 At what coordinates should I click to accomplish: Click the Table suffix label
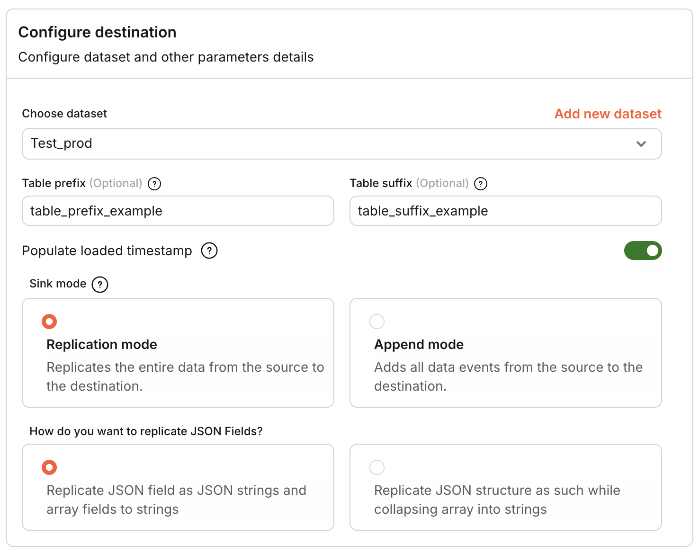coord(381,183)
